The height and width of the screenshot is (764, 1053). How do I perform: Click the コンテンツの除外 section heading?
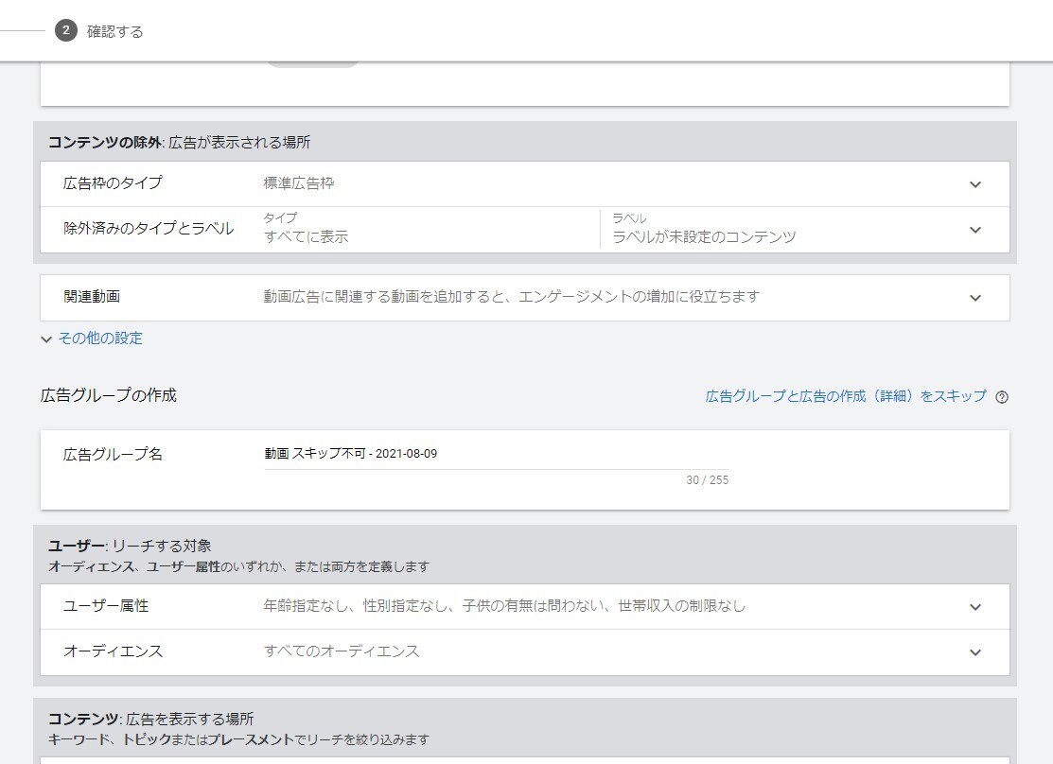click(x=179, y=143)
